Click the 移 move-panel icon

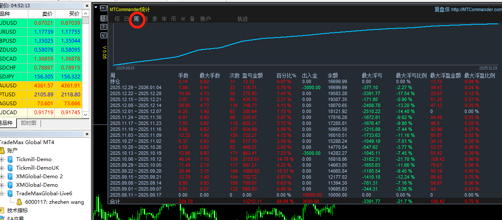tap(103, 18)
